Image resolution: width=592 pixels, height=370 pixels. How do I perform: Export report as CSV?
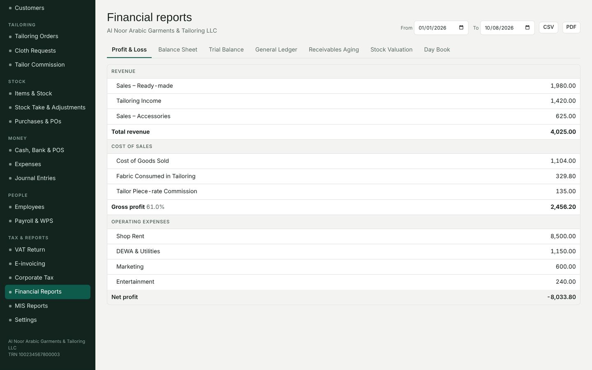tap(548, 27)
